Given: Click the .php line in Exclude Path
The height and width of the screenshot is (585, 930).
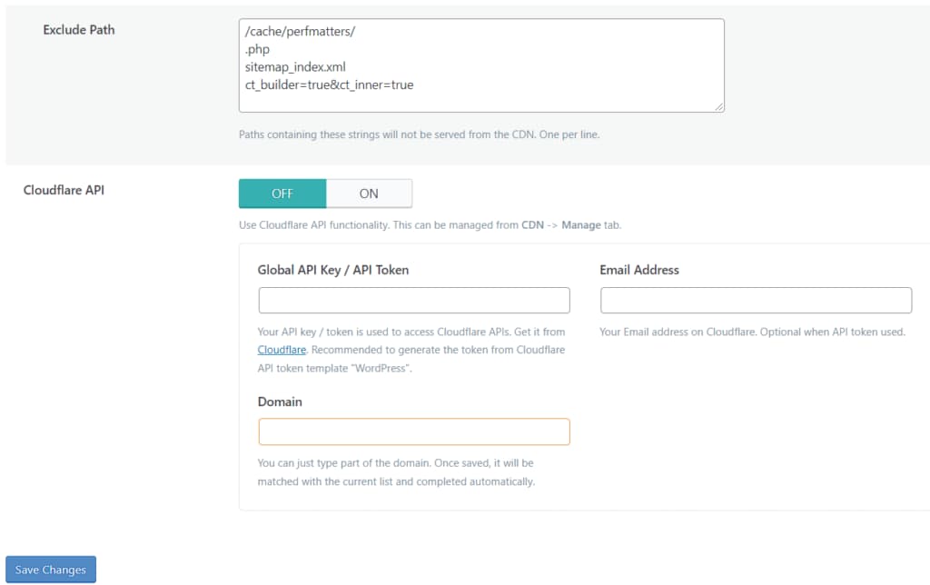Looking at the screenshot, I should 257,49.
